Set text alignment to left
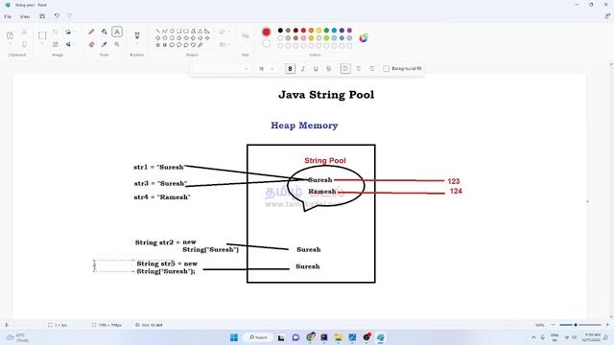The height and width of the screenshot is (345, 614). tap(345, 68)
